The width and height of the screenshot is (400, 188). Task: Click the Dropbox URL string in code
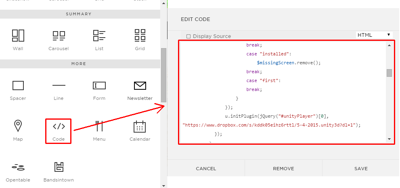tap(269, 125)
